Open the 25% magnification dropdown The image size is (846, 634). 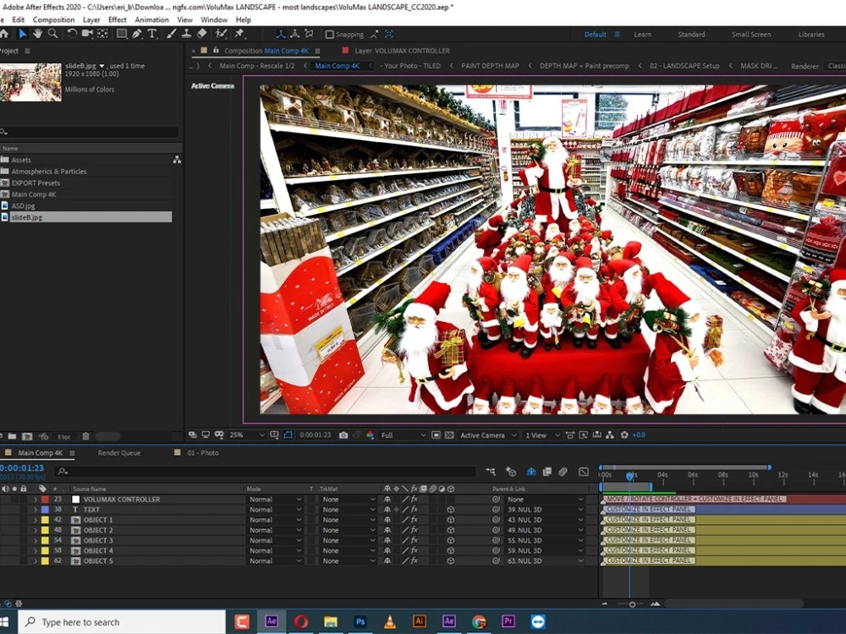click(246, 435)
